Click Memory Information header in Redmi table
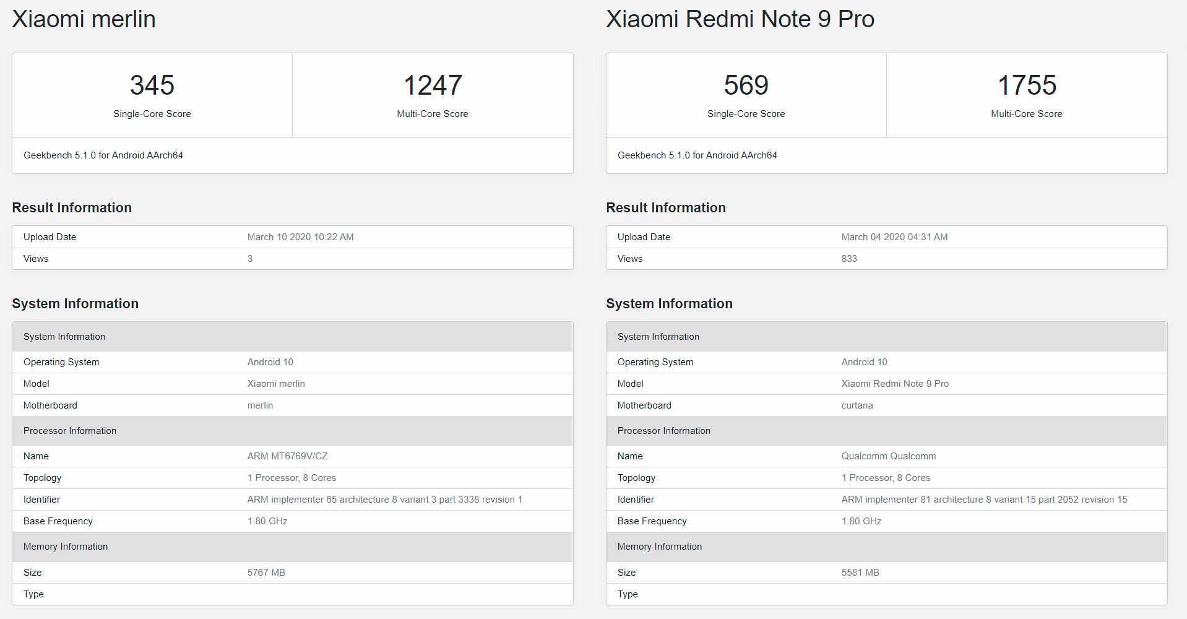 pyautogui.click(x=660, y=547)
